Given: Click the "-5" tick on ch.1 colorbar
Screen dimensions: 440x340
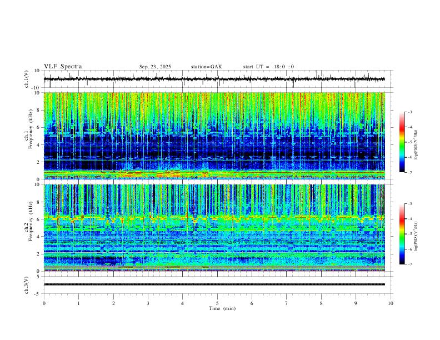Looking at the screenshot, I should tap(409, 142).
